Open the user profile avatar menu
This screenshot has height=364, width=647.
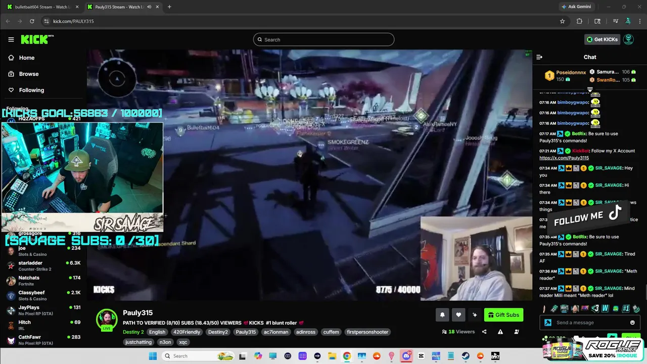coord(629,39)
